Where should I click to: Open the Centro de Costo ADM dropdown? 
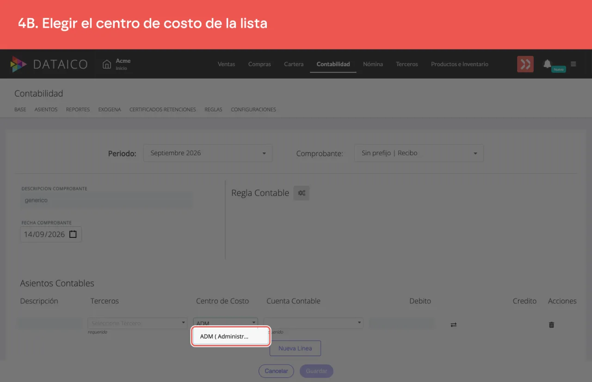click(x=226, y=323)
